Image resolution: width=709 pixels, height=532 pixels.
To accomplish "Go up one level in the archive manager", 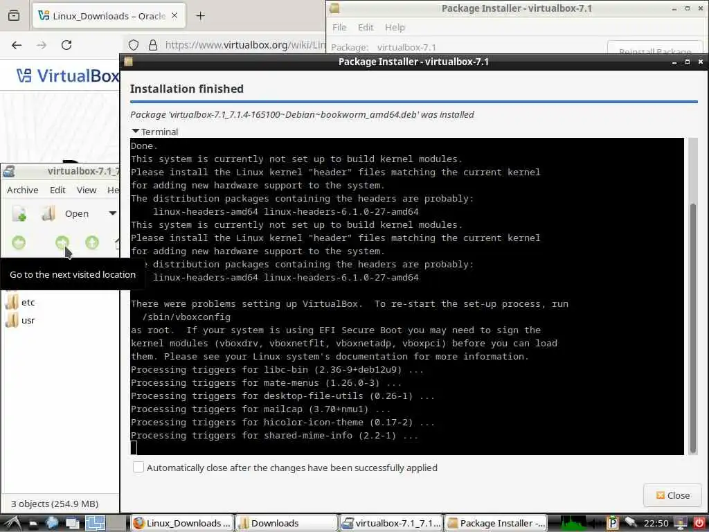I will tap(92, 243).
